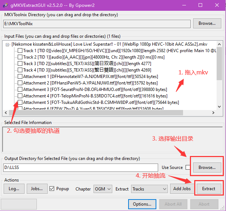Click Browse for output directory

207,168
